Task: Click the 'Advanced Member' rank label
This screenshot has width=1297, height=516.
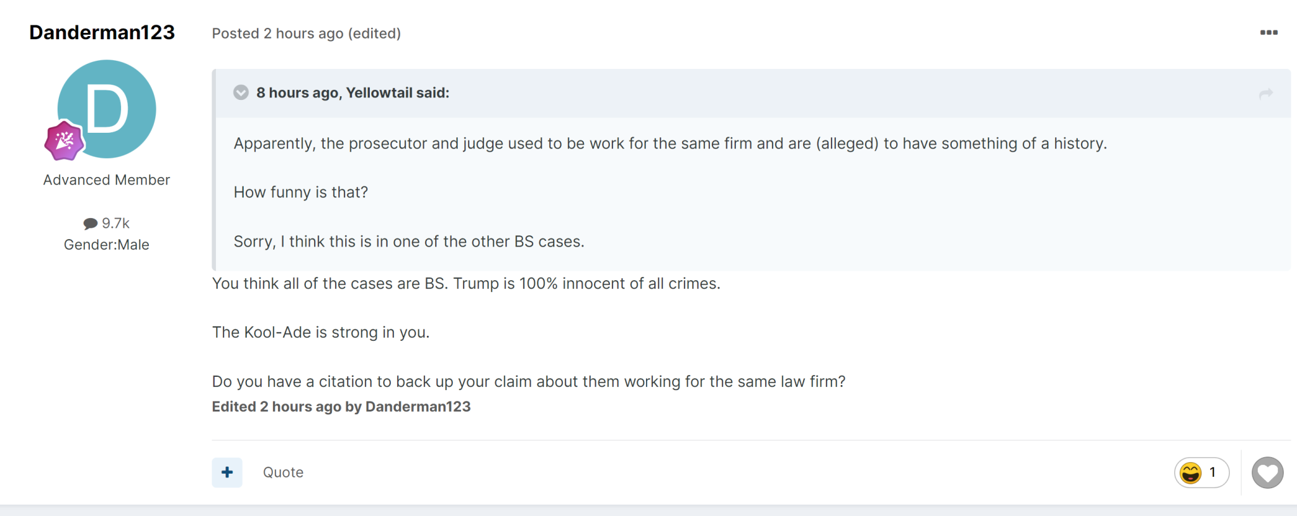Action: tap(106, 180)
